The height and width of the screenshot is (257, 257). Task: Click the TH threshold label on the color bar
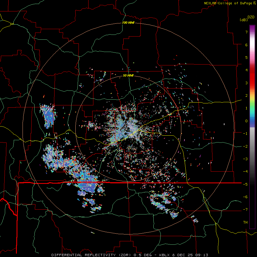pyautogui.click(x=245, y=222)
